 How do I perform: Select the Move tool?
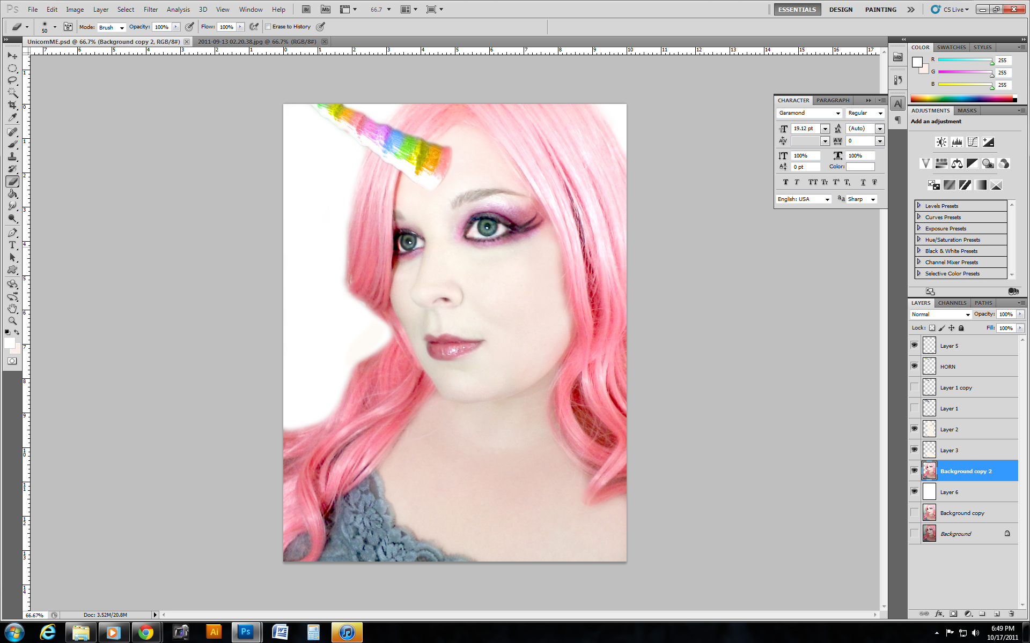click(12, 55)
